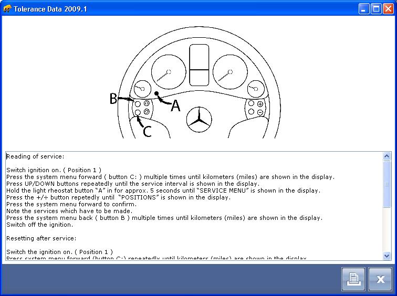
Task: Click the line mentioning "button C:" system menu forward
Action: pyautogui.click(x=170, y=177)
